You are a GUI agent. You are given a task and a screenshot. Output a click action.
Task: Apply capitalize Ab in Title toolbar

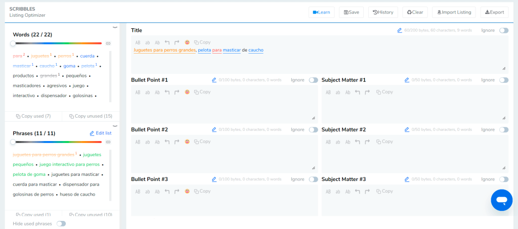tap(158, 42)
